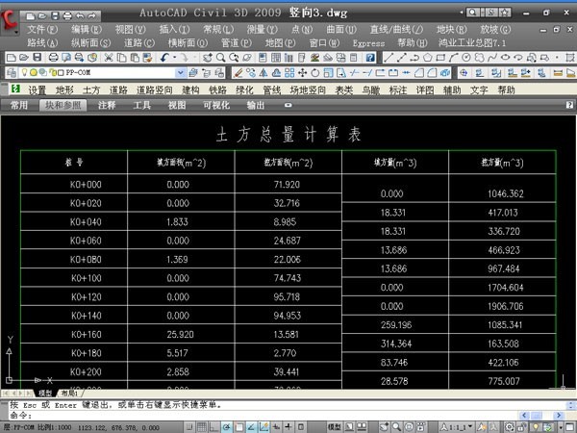Select the Circle draw tool
Screen dimensions: 577x433
(466, 58)
